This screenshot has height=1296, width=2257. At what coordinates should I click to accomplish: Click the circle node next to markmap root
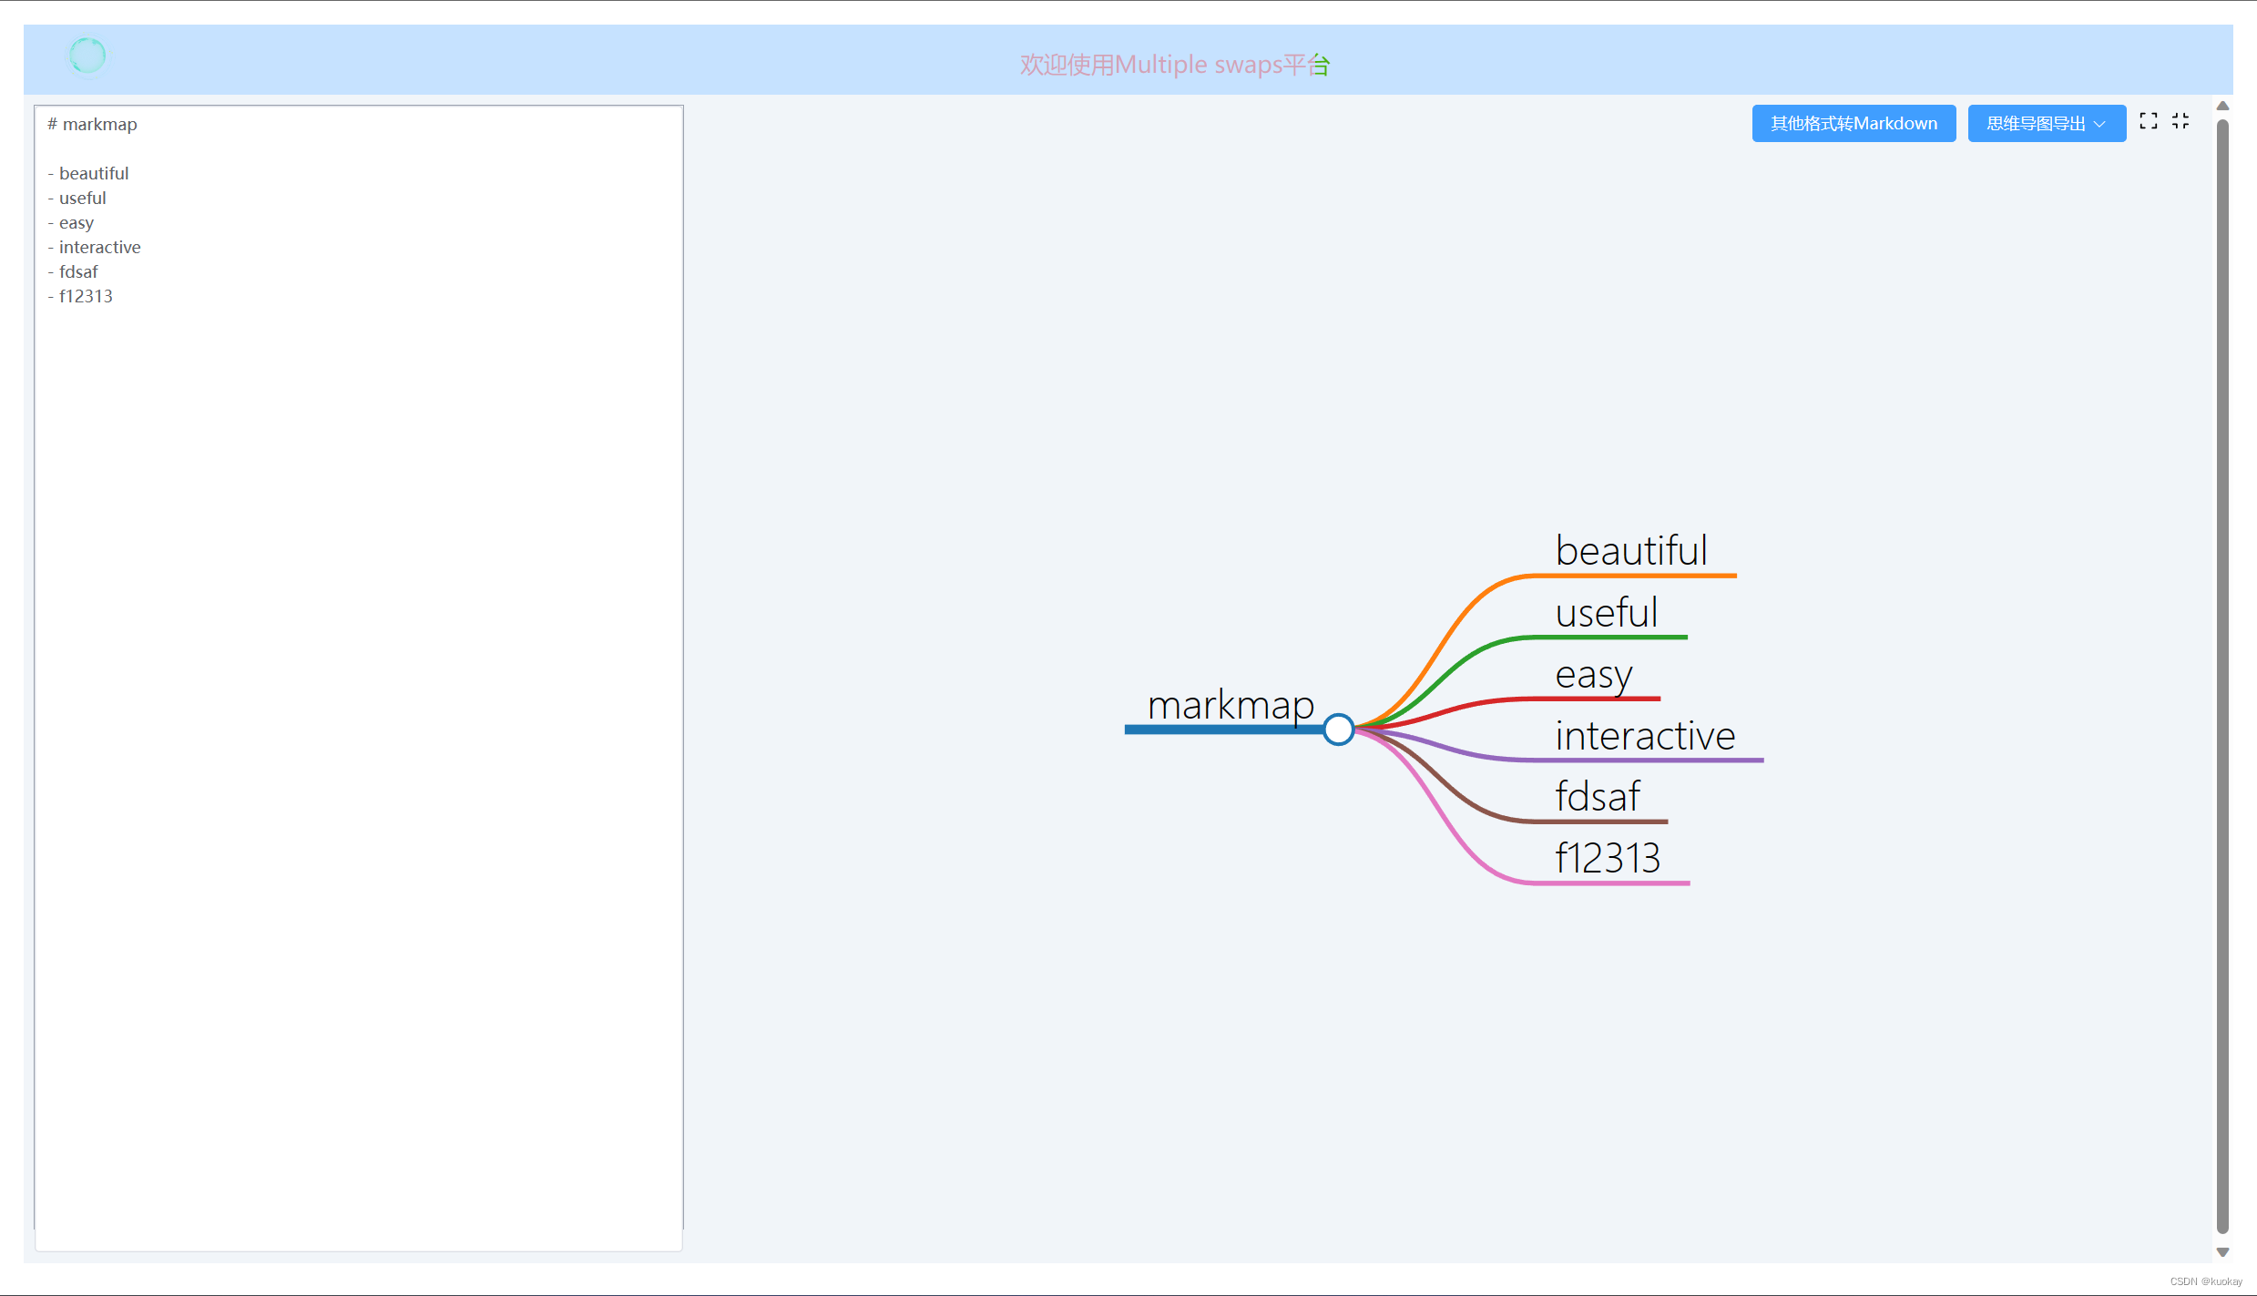[x=1338, y=729]
